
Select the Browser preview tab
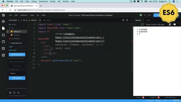(x=138, y=20)
